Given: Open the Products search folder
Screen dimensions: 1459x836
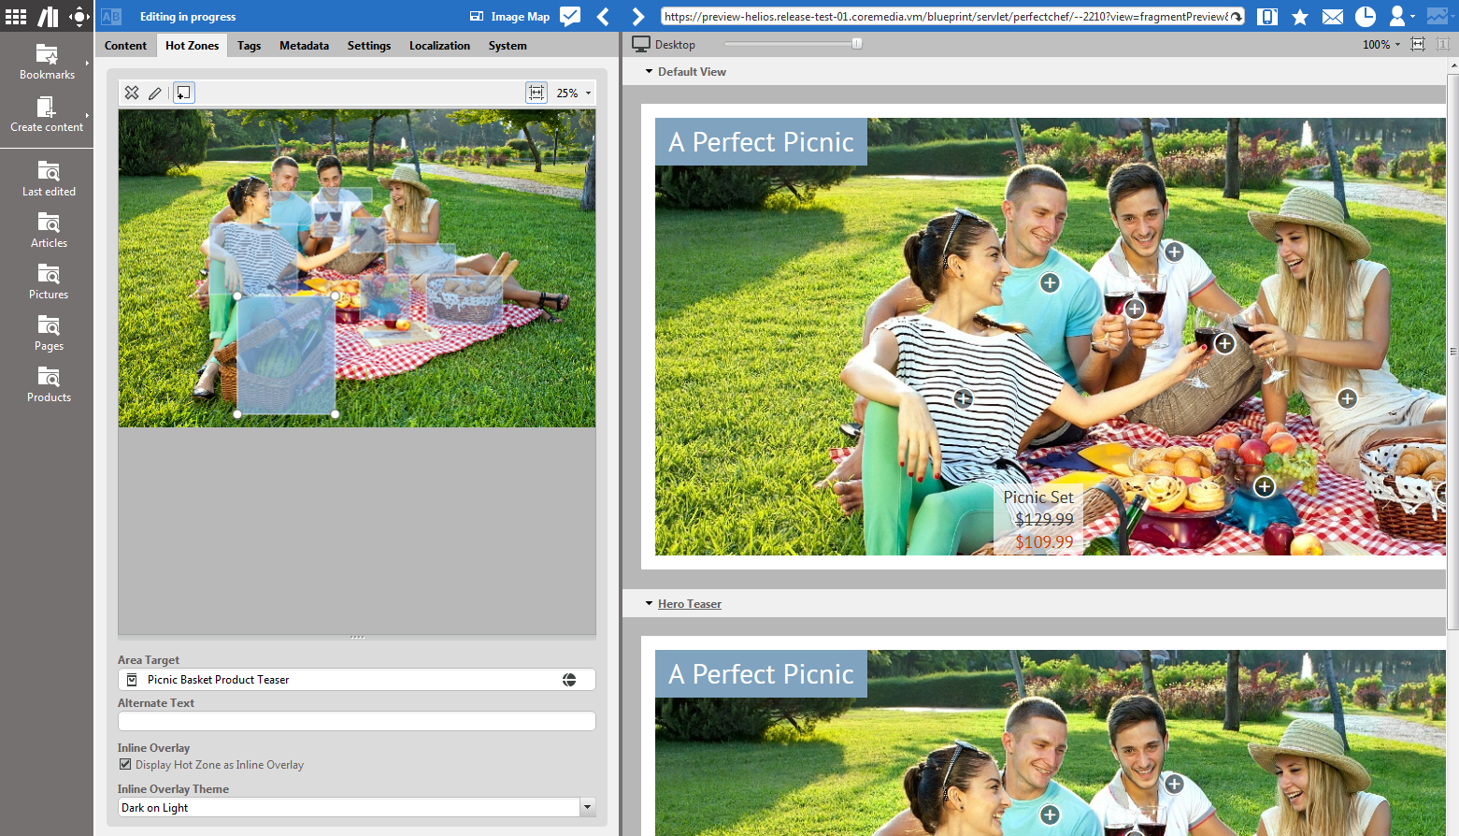Looking at the screenshot, I should click(49, 384).
